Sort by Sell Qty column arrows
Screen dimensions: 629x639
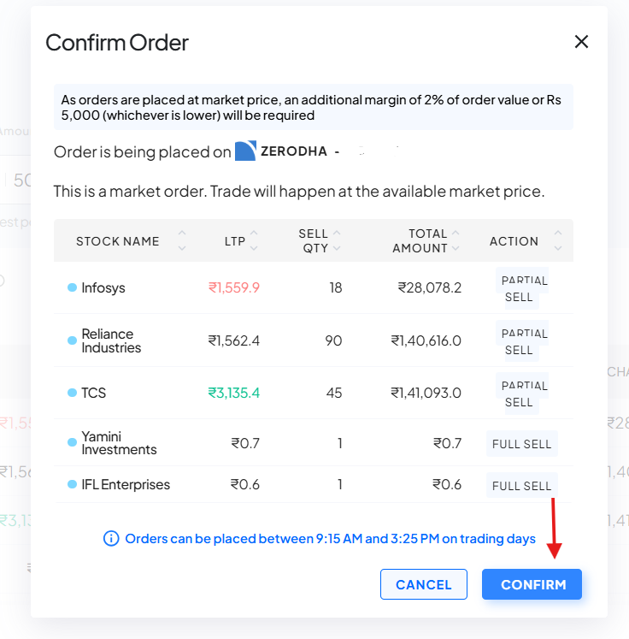coord(336,241)
